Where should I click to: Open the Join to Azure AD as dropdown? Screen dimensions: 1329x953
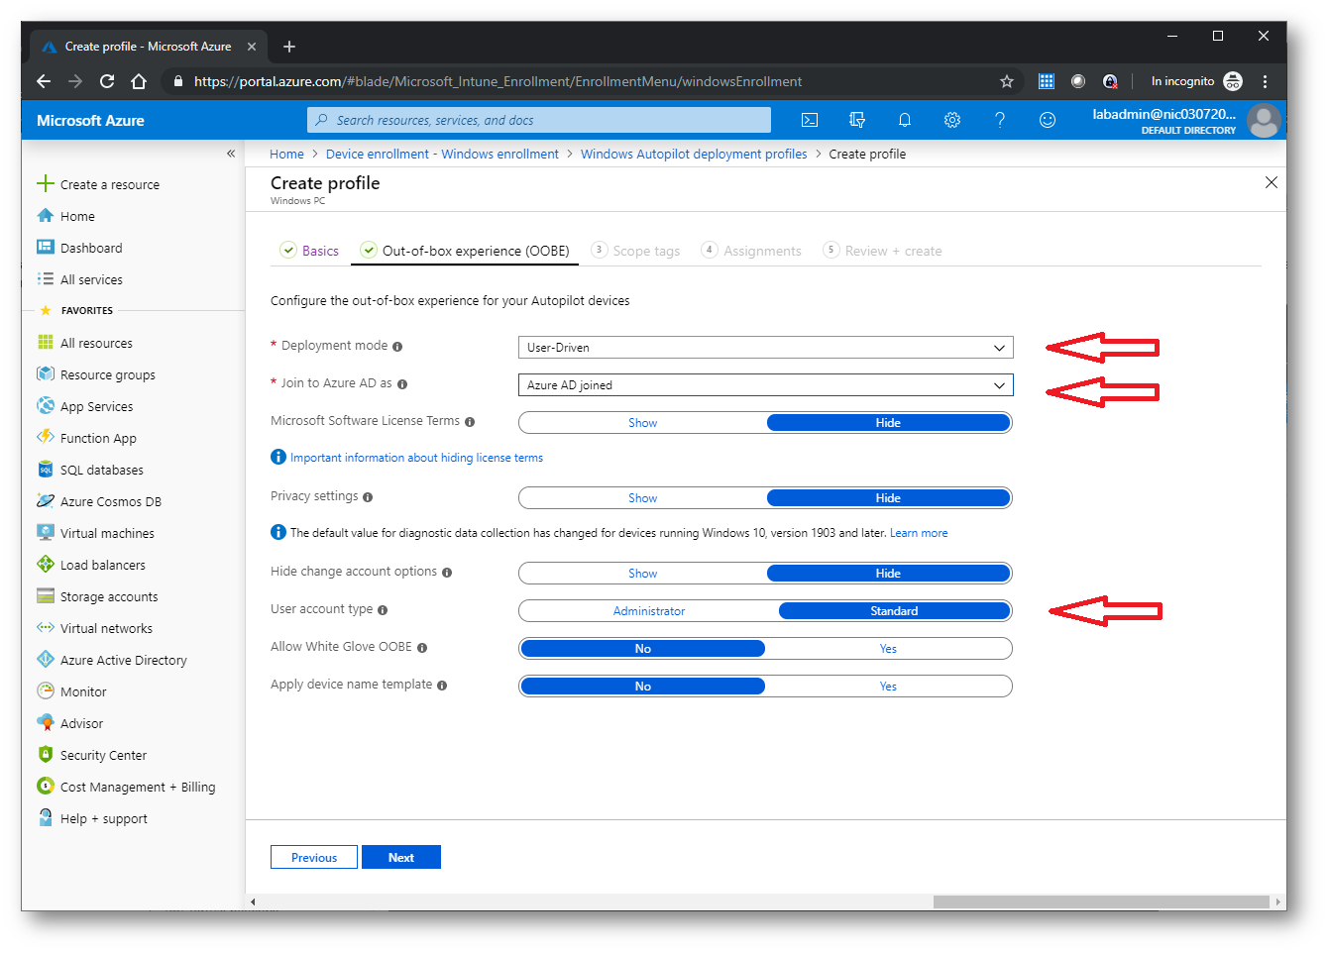[x=766, y=385]
